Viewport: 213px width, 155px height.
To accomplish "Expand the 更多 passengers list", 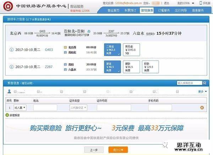I will 201,92.
